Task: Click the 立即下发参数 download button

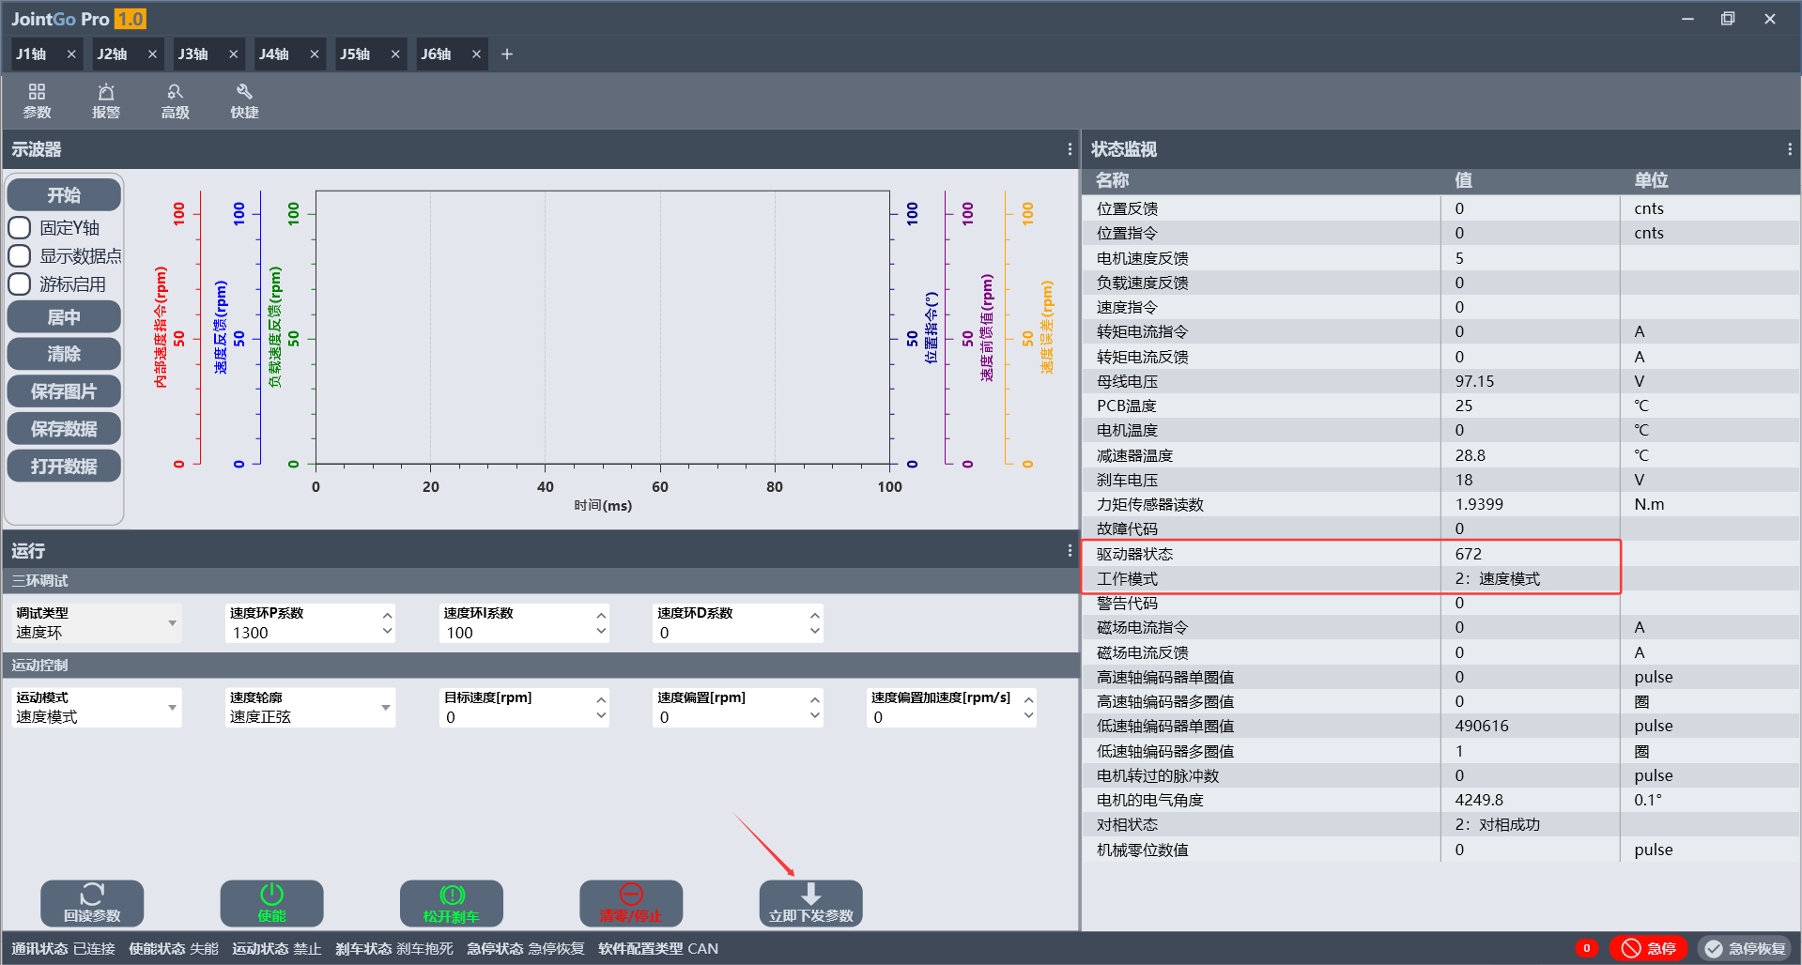Action: [x=810, y=903]
